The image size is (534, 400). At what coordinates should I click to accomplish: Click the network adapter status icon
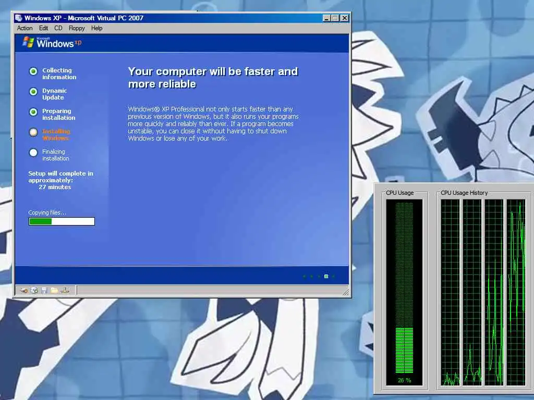(x=65, y=290)
